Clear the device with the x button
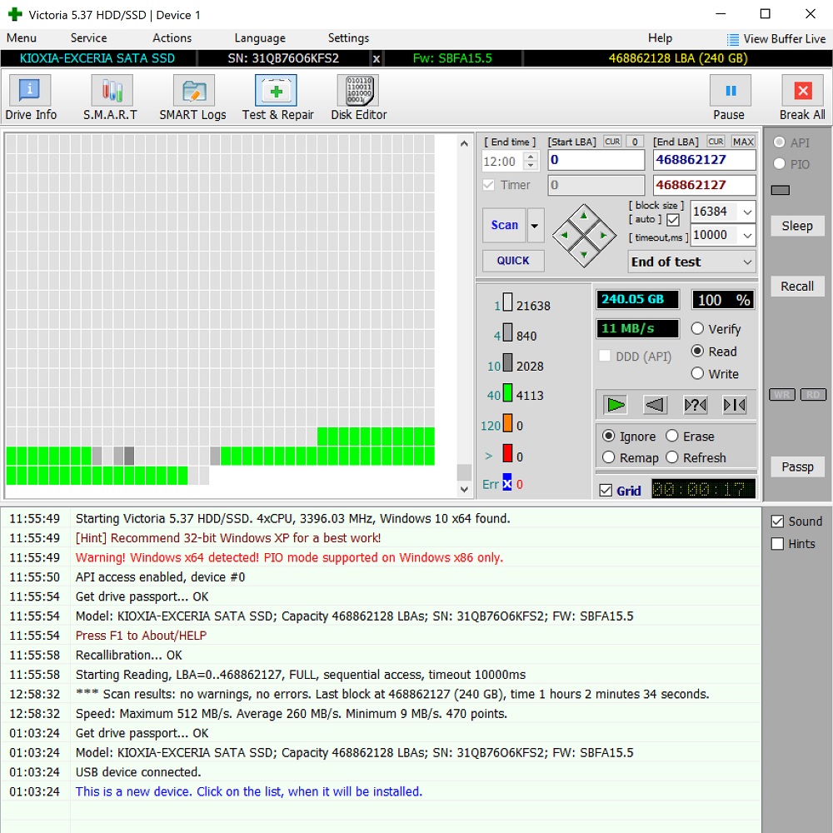 pos(377,58)
